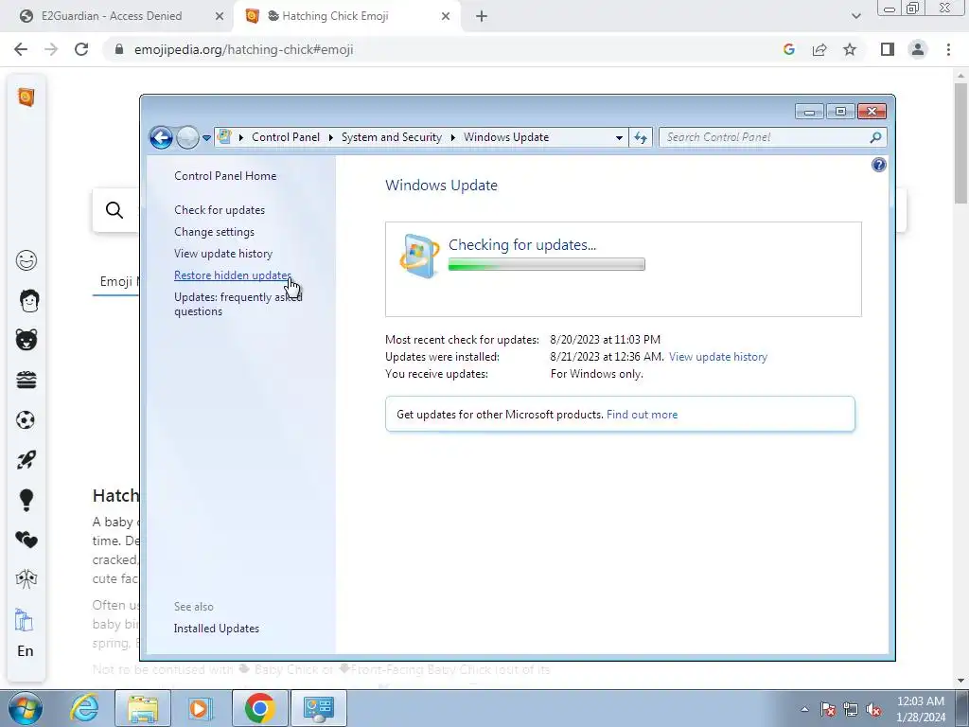Click Control Panel breadcrumb segment

tap(286, 137)
